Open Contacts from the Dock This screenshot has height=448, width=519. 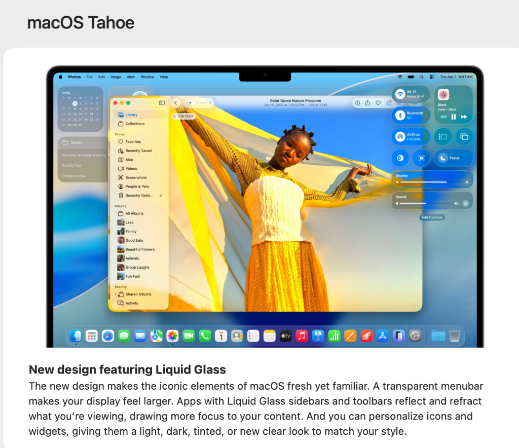coord(237,336)
